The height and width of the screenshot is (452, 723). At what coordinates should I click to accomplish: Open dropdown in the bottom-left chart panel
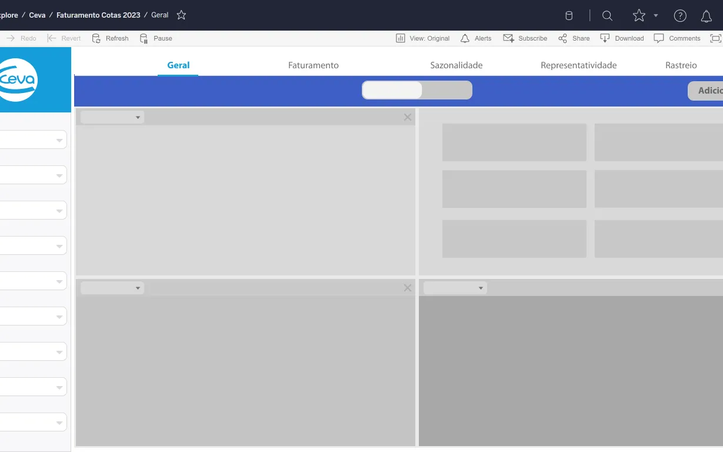coord(112,288)
